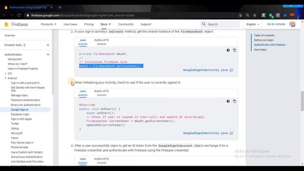Click the Firebase flame logo
304x171 pixels.
click(6, 24)
